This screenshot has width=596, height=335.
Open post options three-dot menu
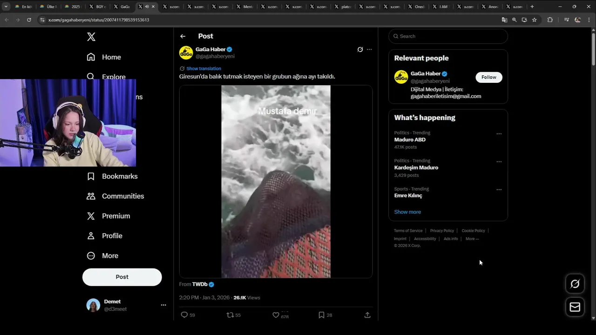369,49
